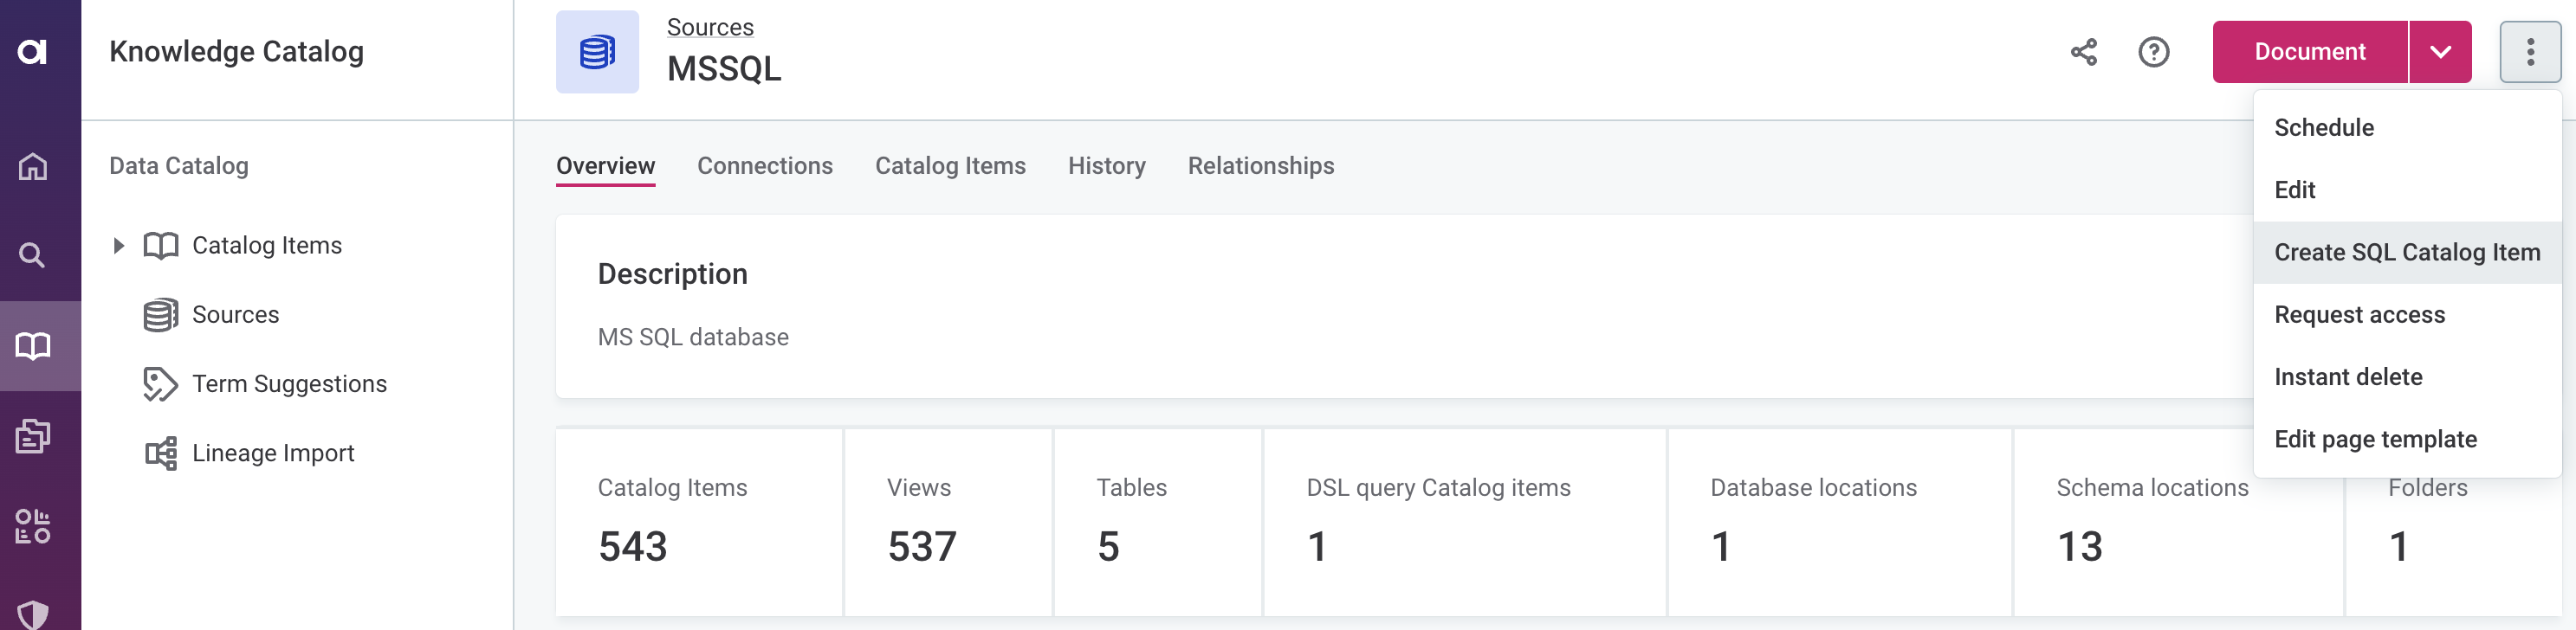Viewport: 2576px width, 630px height.
Task: Switch to the Connections tab
Action: click(x=765, y=166)
